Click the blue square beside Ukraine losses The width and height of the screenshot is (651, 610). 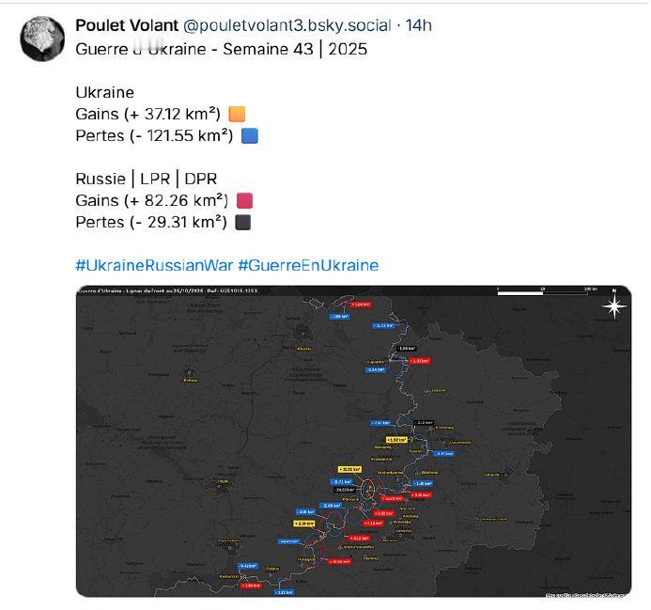click(x=250, y=135)
